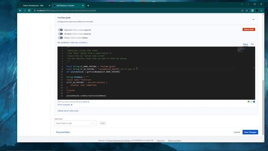Toggle the Shown/hidden switch
268x151 pixels.
click(x=60, y=38)
